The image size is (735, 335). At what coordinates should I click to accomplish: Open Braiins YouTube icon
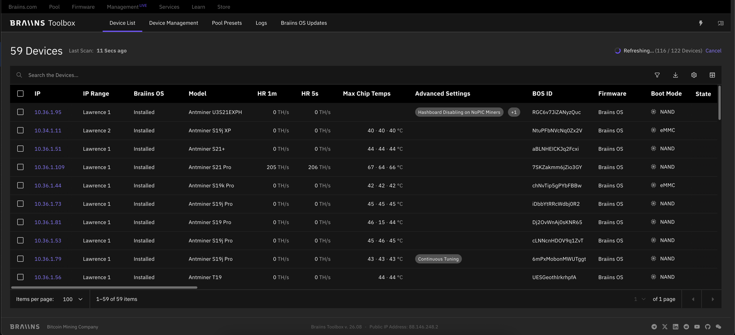[697, 327]
